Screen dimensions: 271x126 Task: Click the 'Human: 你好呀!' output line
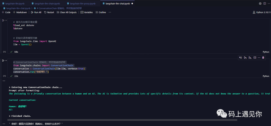(x=18, y=106)
